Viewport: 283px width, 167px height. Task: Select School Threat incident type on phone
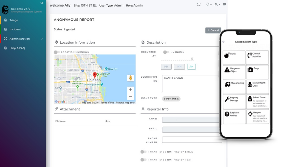257,102
